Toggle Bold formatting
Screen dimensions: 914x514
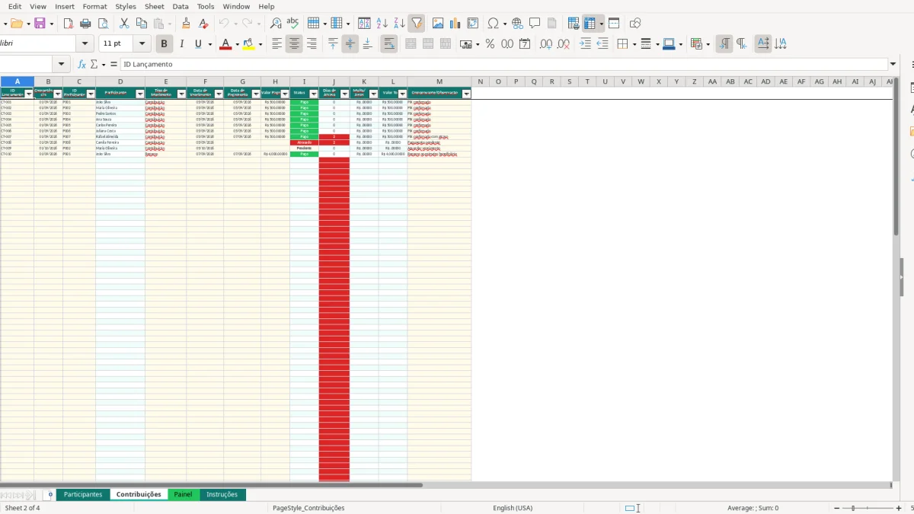click(x=164, y=44)
